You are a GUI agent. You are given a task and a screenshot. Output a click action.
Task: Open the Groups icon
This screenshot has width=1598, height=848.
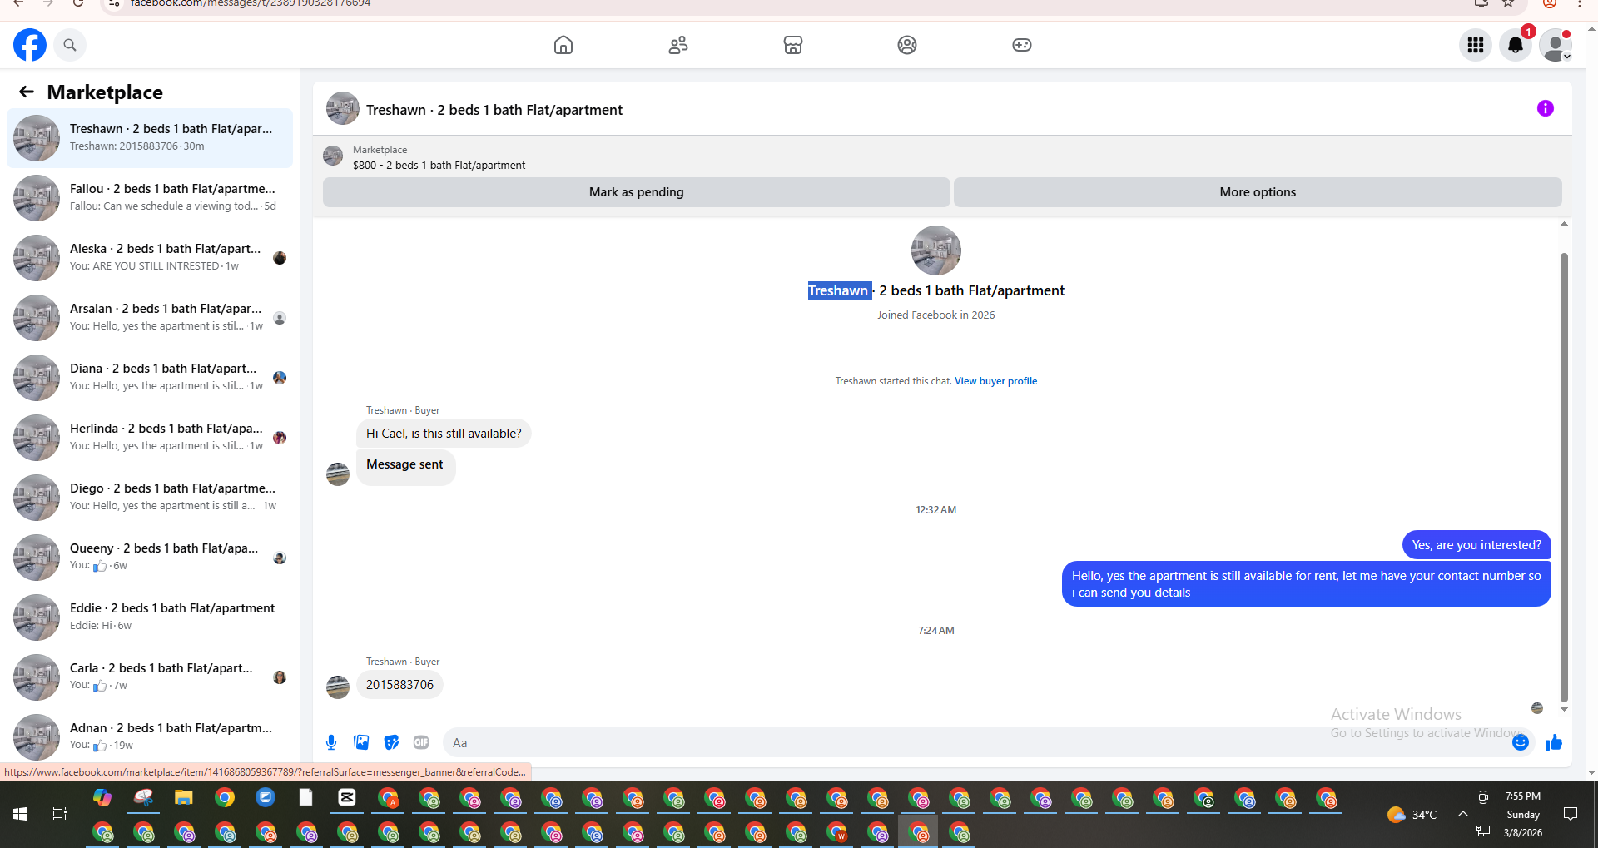[907, 45]
